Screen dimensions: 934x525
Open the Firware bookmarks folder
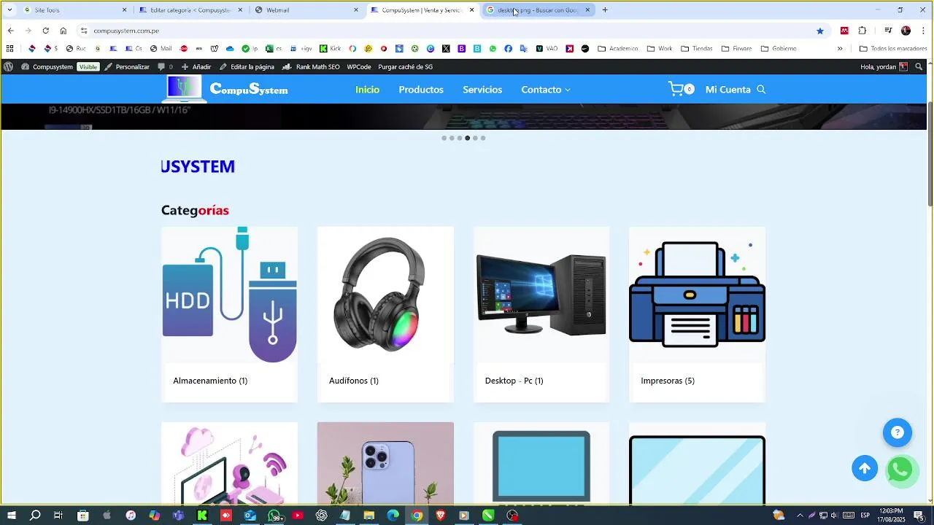coord(736,49)
